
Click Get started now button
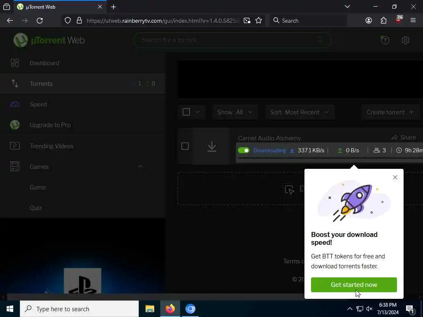pos(354,285)
